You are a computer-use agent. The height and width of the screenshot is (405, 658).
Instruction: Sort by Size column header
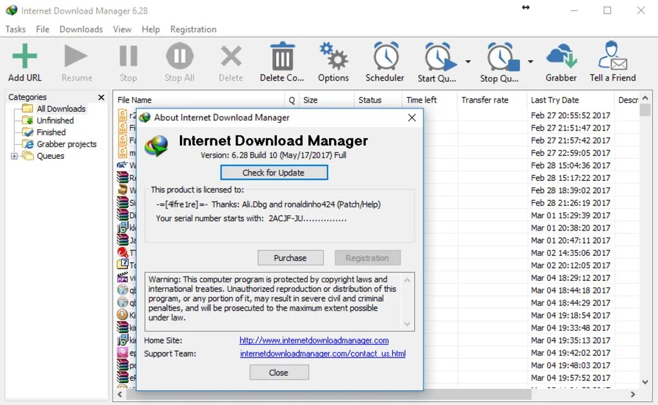(326, 100)
